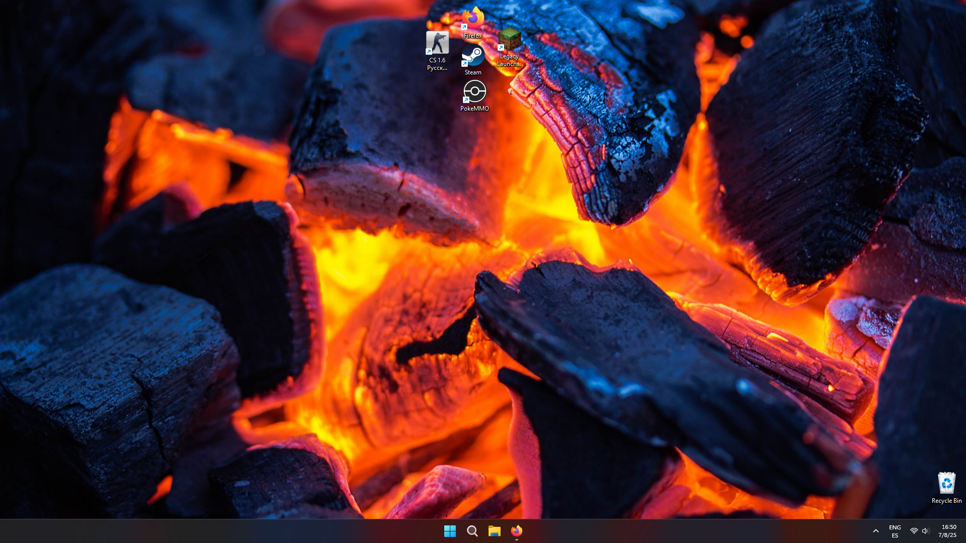Show hidden system tray icons

875,531
